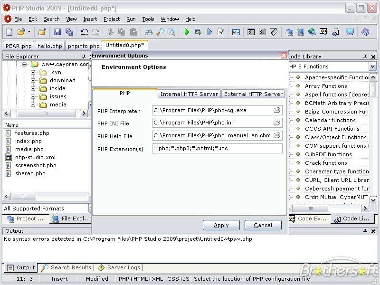The height and width of the screenshot is (285, 380).
Task: Click the Find in files icon
Action: (x=171, y=32)
